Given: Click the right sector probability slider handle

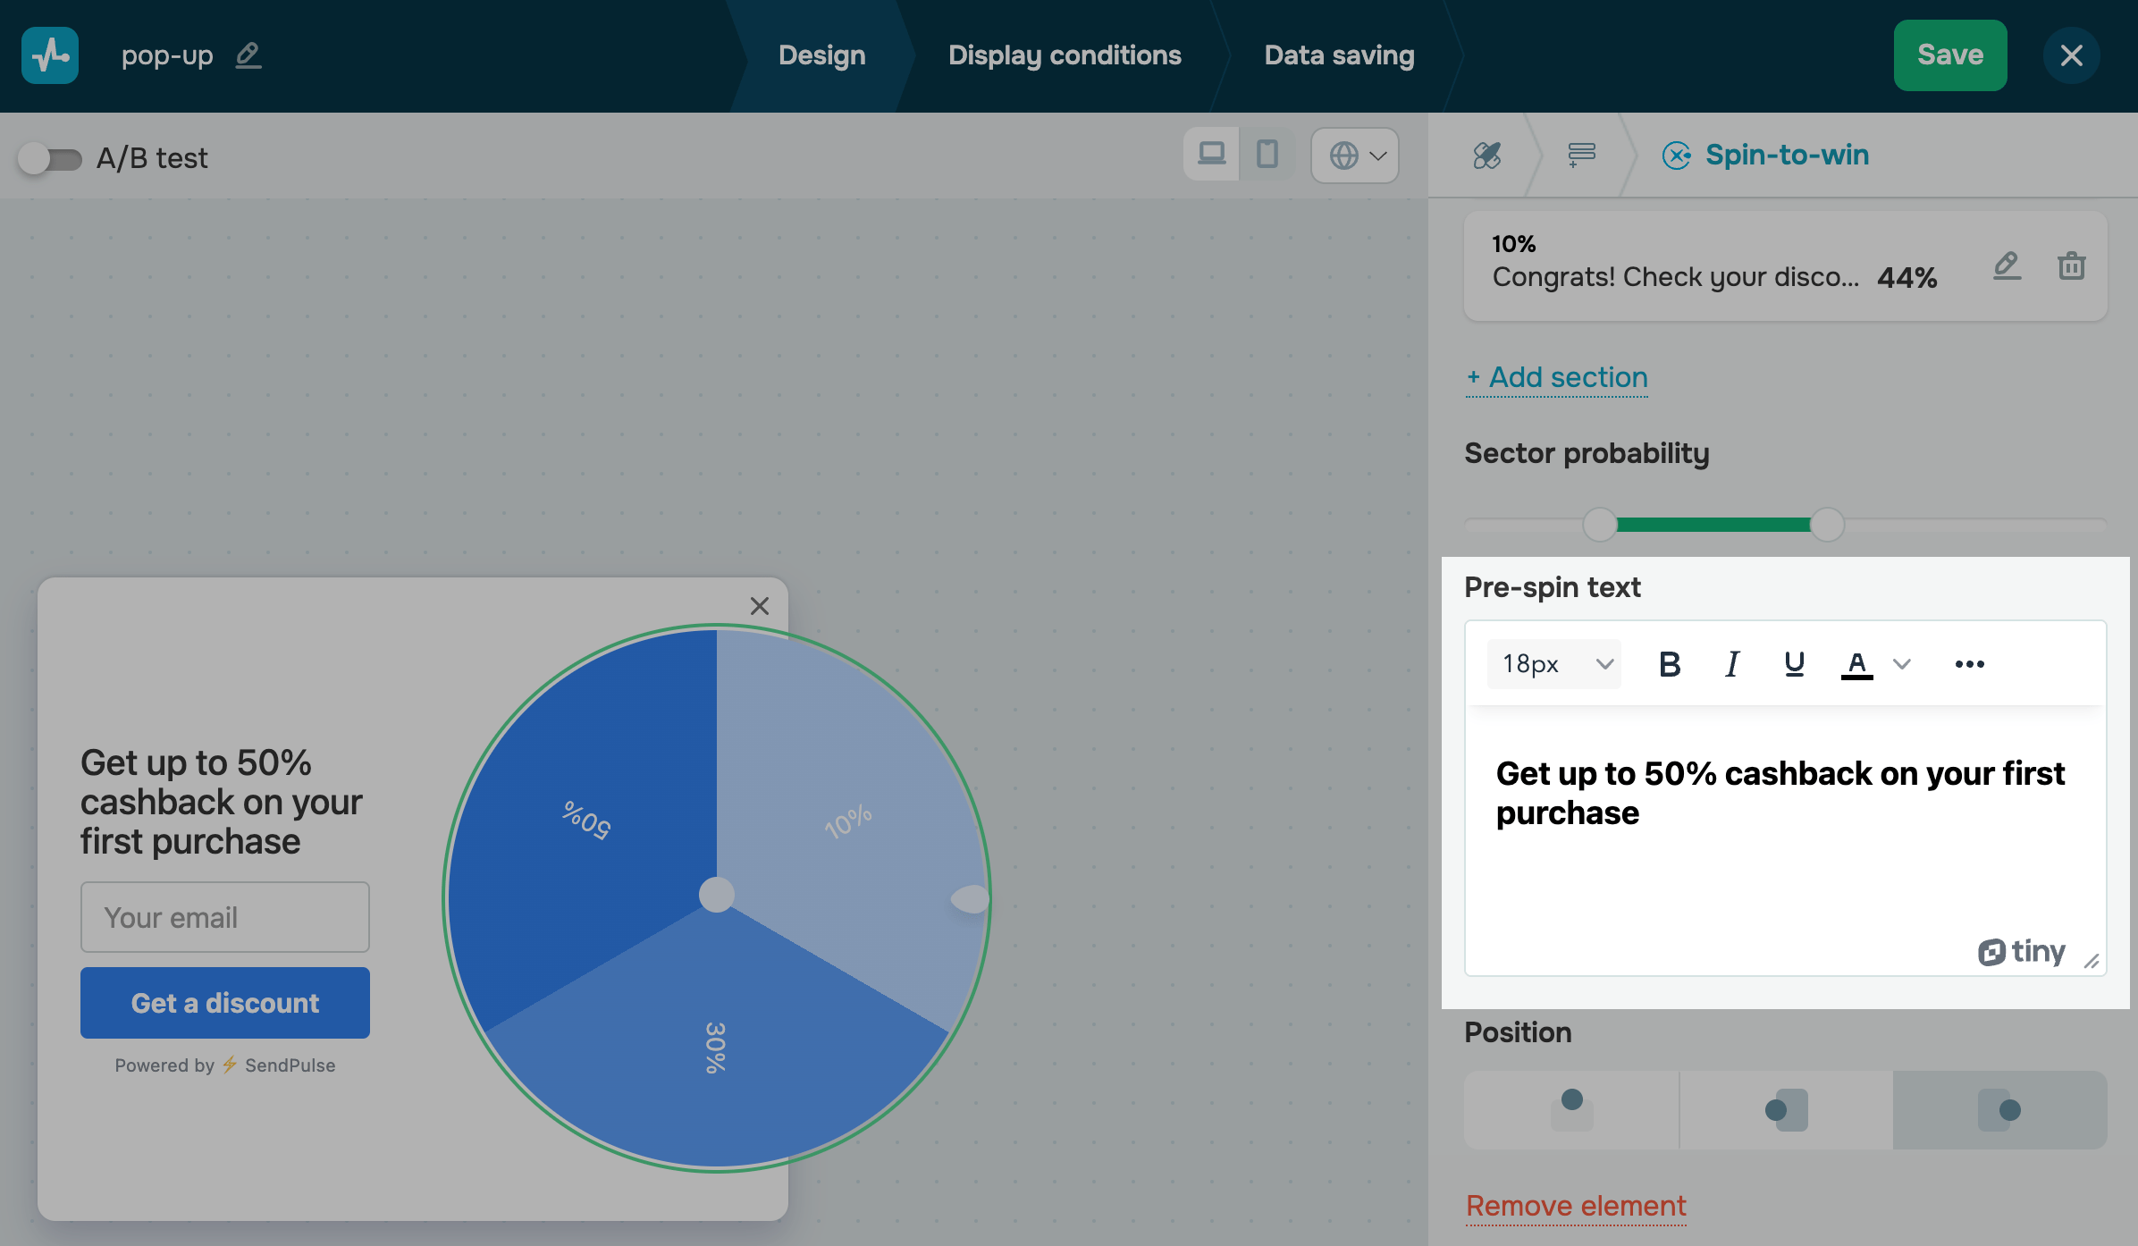Looking at the screenshot, I should [1827, 525].
